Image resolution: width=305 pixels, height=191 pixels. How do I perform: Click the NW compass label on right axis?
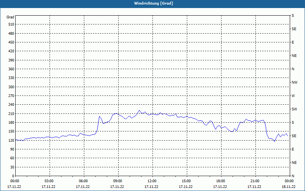294,83
